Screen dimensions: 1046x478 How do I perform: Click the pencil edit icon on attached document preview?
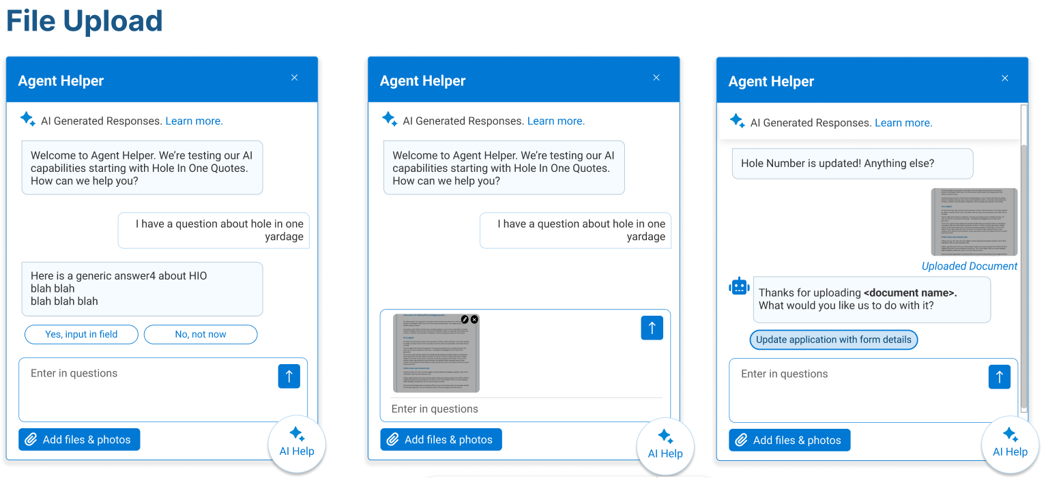[x=465, y=319]
